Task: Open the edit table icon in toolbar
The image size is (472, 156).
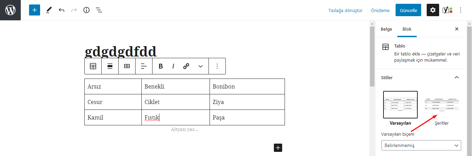Action: [x=127, y=66]
